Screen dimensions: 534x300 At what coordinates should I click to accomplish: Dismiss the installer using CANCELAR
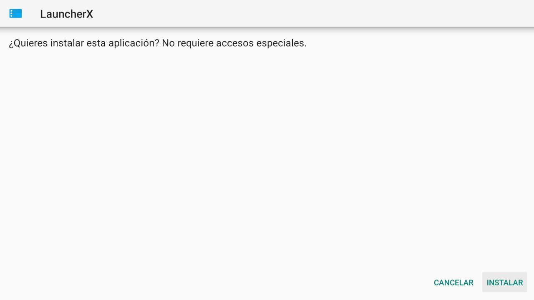[453, 282]
